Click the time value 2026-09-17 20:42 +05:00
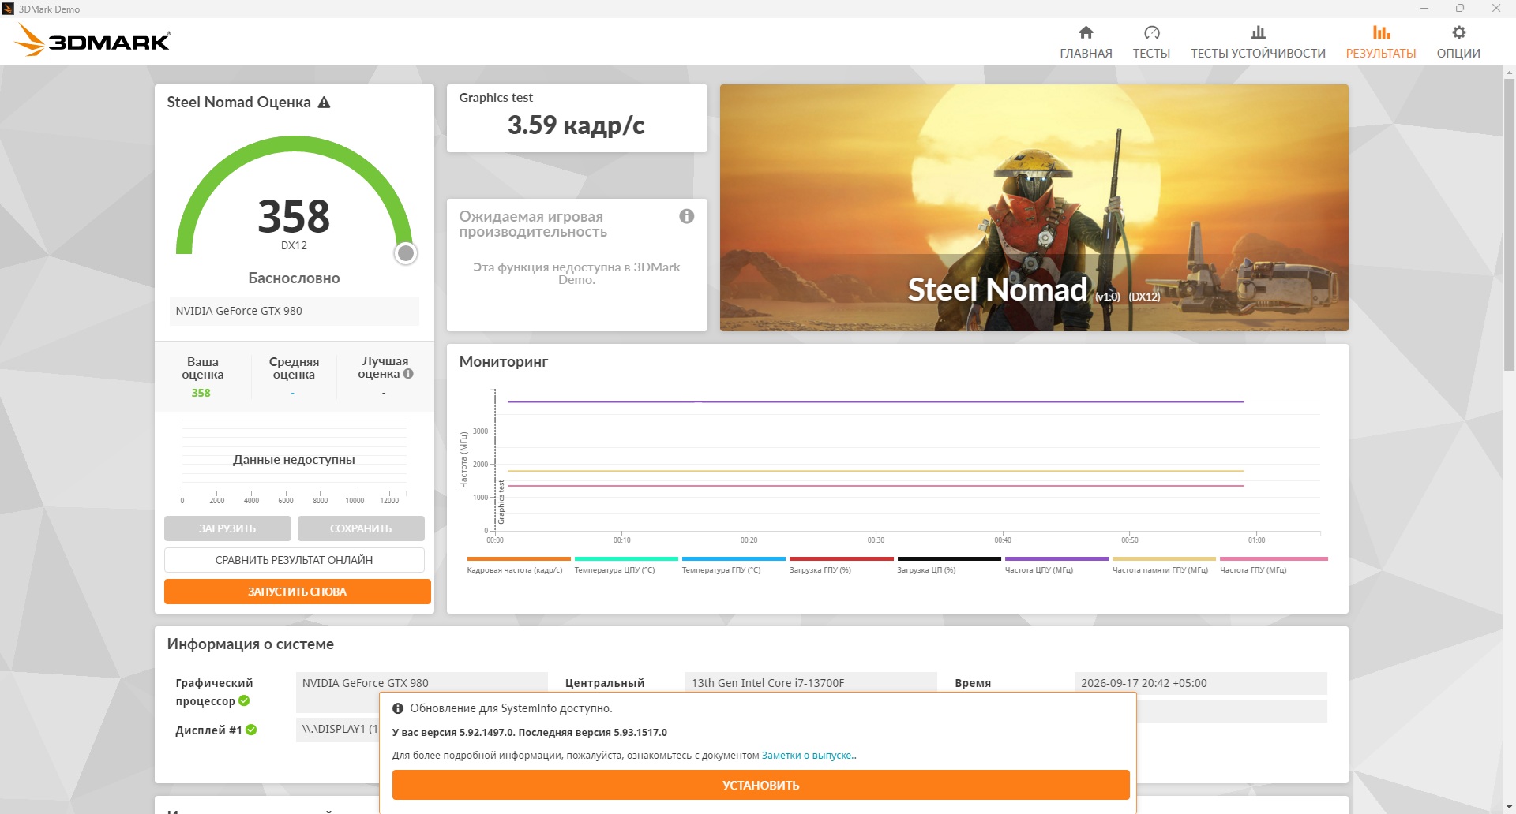The width and height of the screenshot is (1516, 814). tap(1200, 683)
